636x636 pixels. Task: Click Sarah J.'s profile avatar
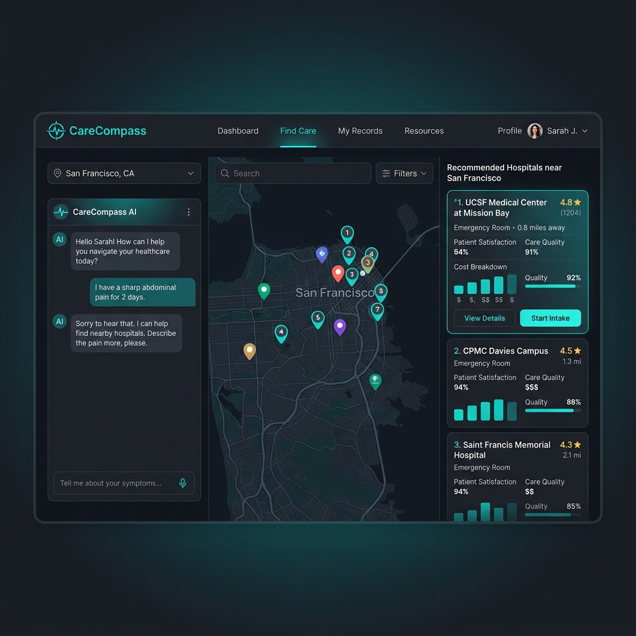535,130
